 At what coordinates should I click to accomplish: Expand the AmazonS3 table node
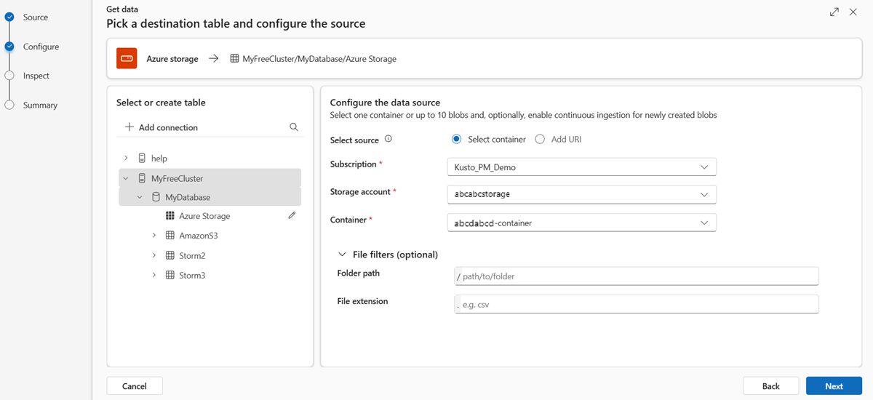point(154,236)
